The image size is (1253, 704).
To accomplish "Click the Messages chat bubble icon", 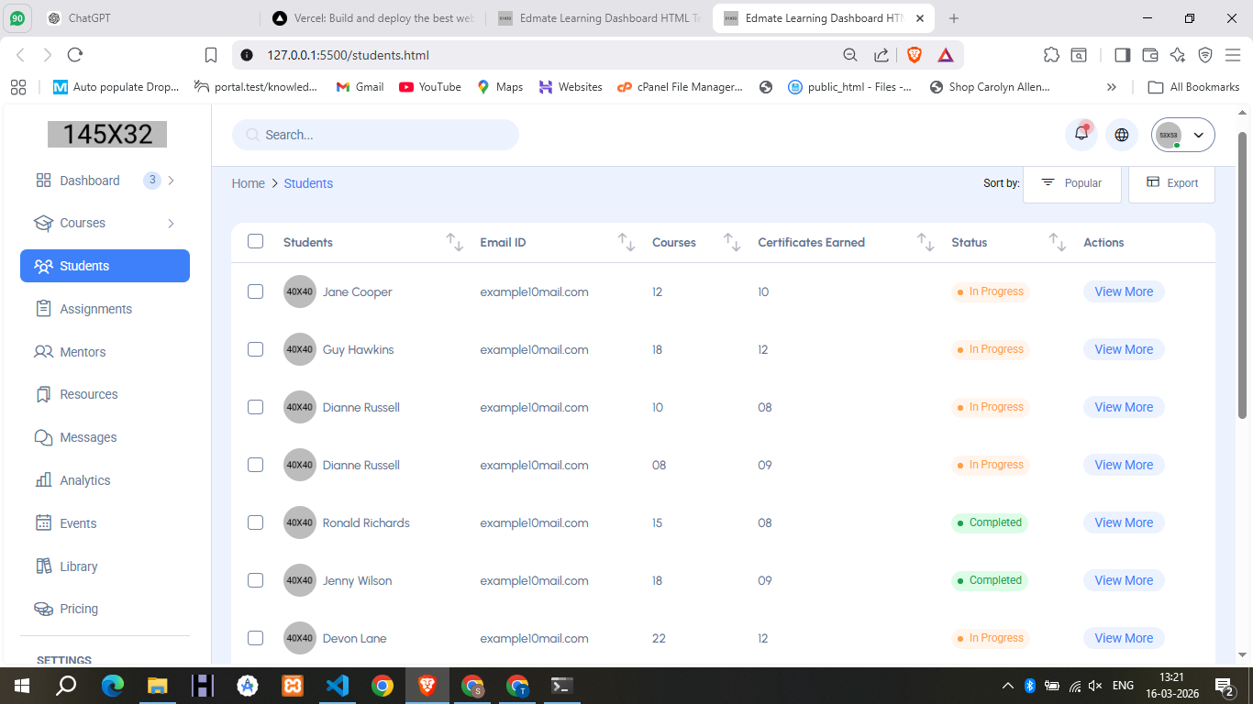I will pyautogui.click(x=43, y=437).
